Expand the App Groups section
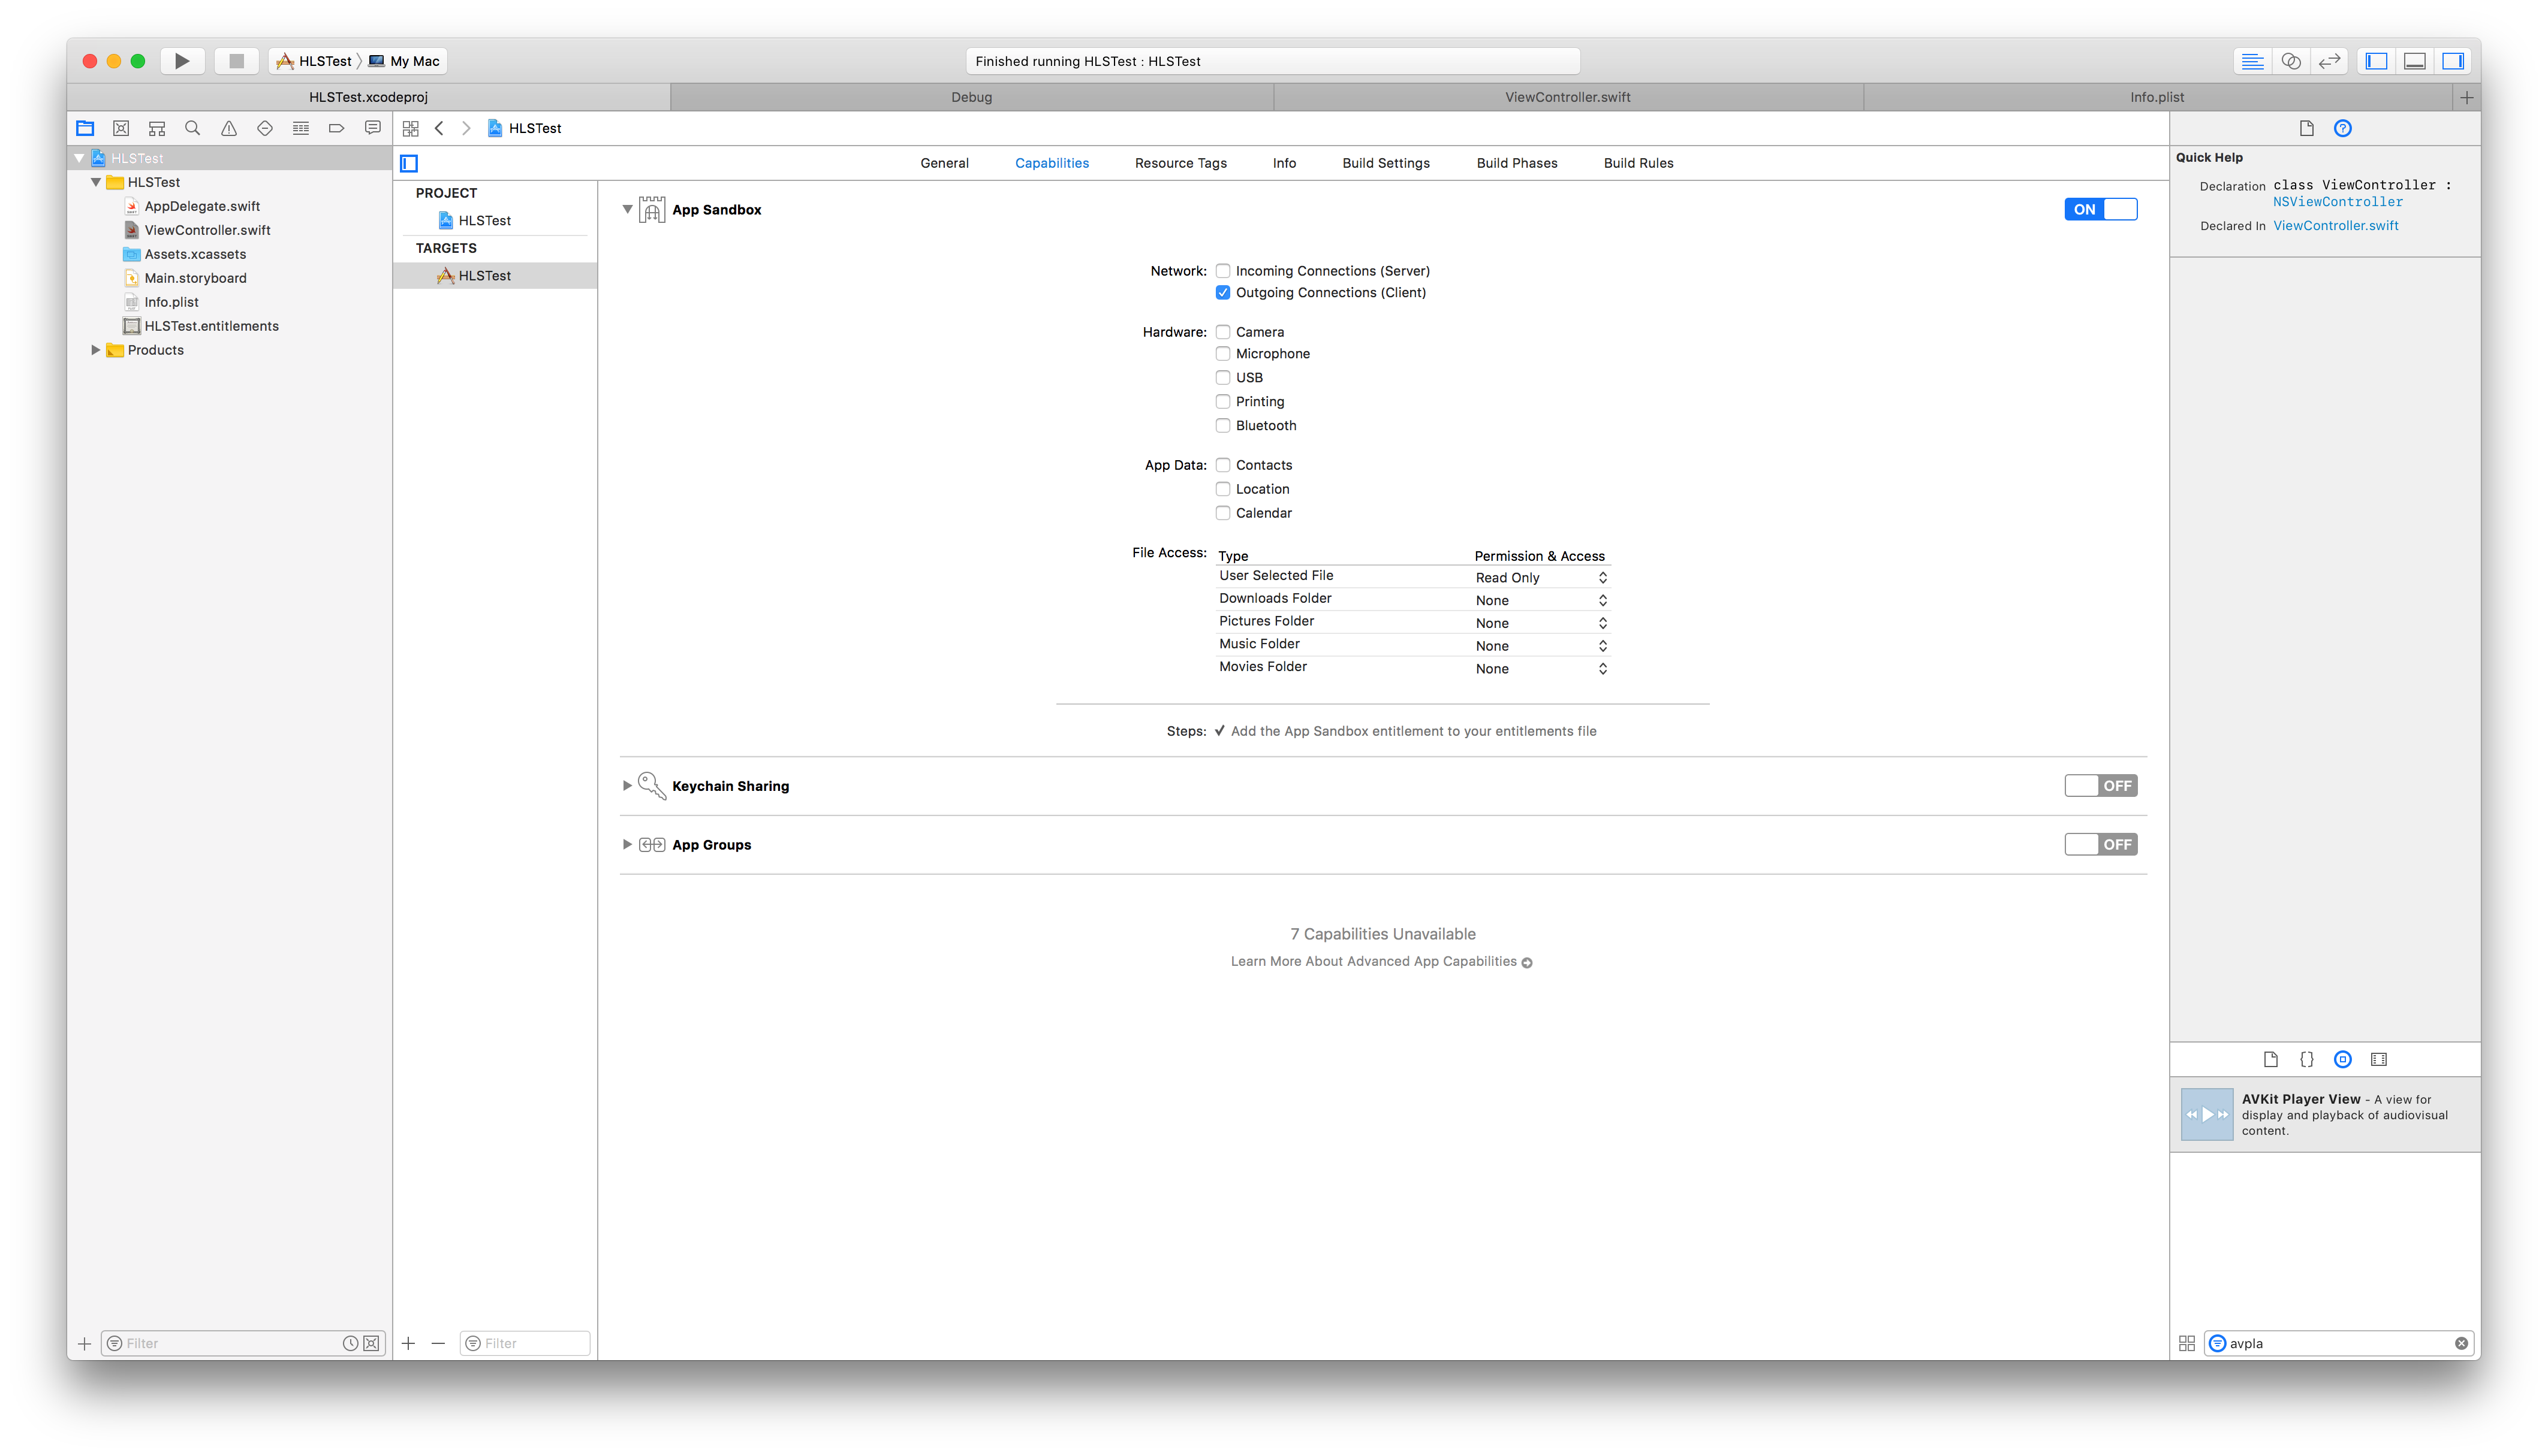Viewport: 2548px width, 1456px height. point(627,845)
